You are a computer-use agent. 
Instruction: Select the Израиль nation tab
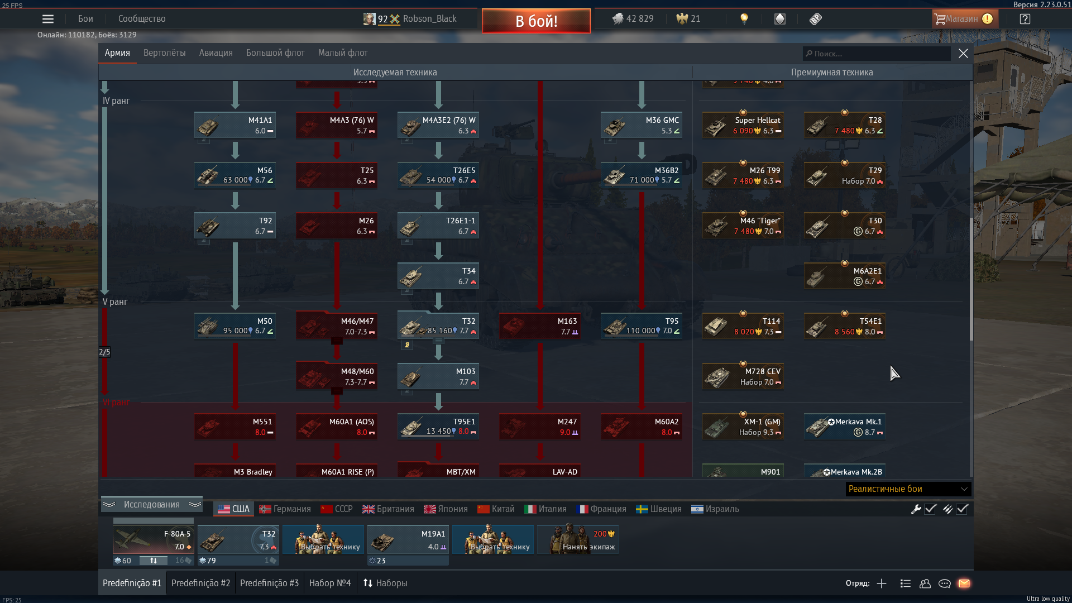(715, 509)
